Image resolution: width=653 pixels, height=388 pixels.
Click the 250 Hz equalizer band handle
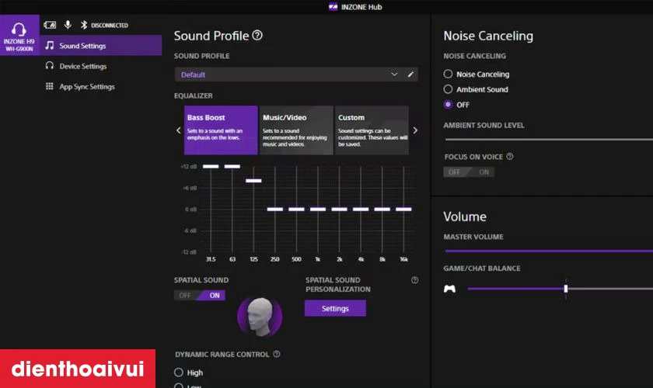[x=275, y=210]
